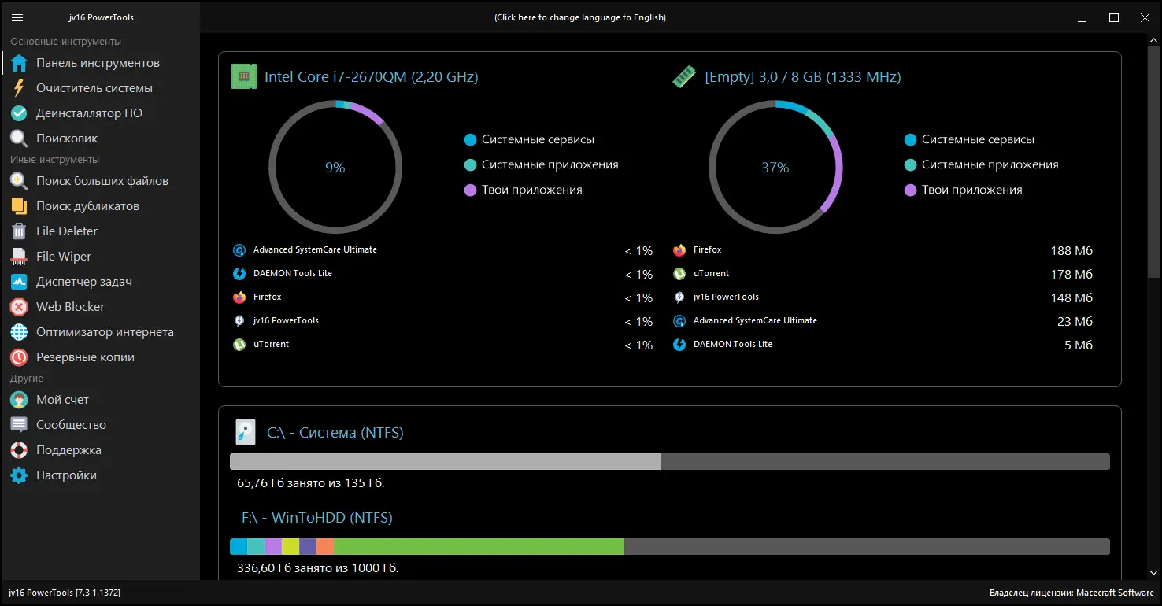
Task: Click the checkmark icon for Деинсталлятор ПО
Action: pyautogui.click(x=19, y=113)
